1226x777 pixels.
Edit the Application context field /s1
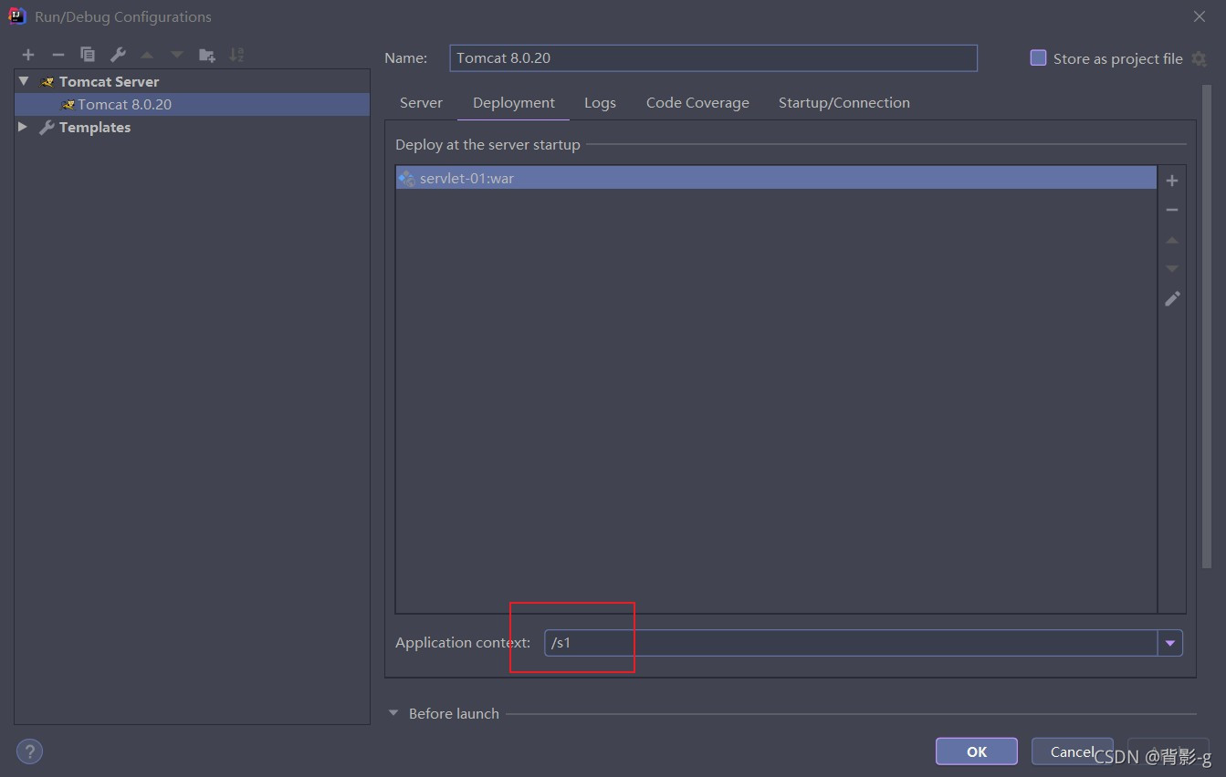(851, 643)
